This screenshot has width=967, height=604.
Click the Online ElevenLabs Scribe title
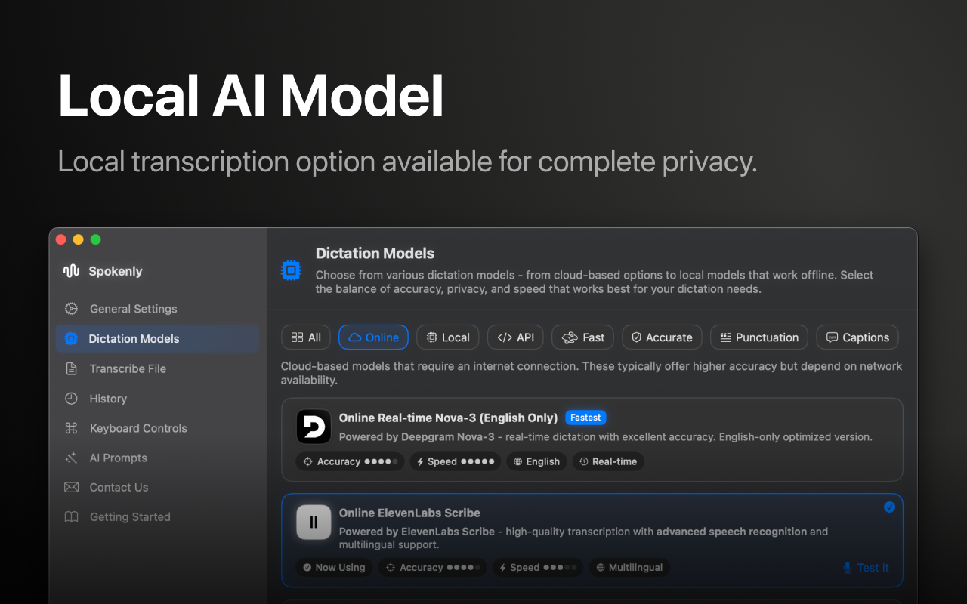pos(409,513)
